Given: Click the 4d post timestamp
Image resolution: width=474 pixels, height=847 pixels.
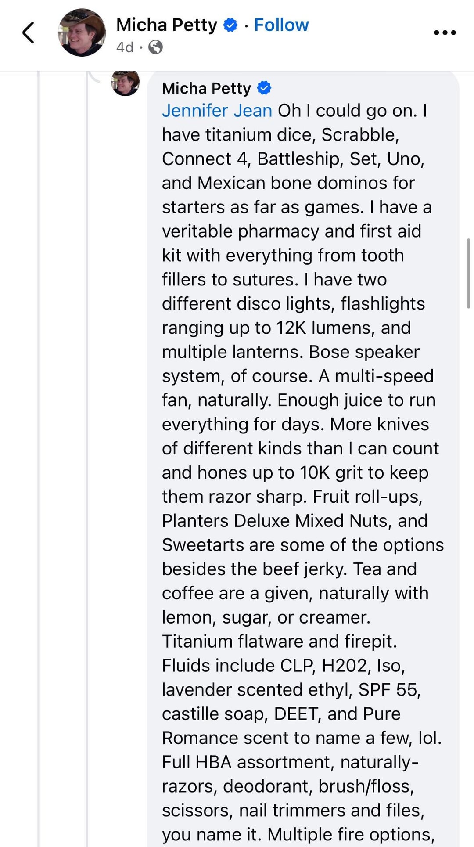Looking at the screenshot, I should (125, 47).
